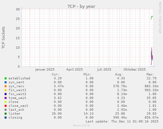Select the 'listen' legend label

pyautogui.click(x=14, y=114)
